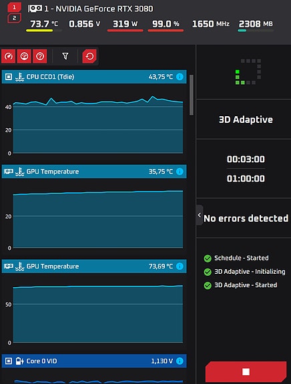The height and width of the screenshot is (384, 291).
Task: Click the sensor list vertical scrollbar
Action: tap(192, 95)
